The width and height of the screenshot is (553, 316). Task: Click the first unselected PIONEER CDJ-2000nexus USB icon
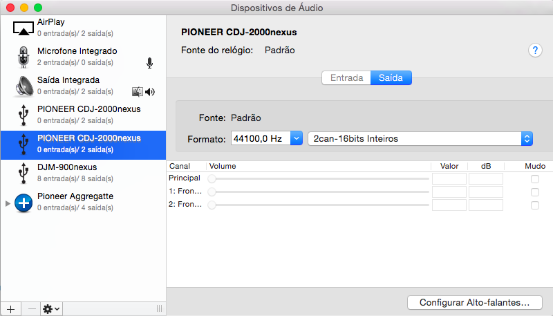coord(24,115)
